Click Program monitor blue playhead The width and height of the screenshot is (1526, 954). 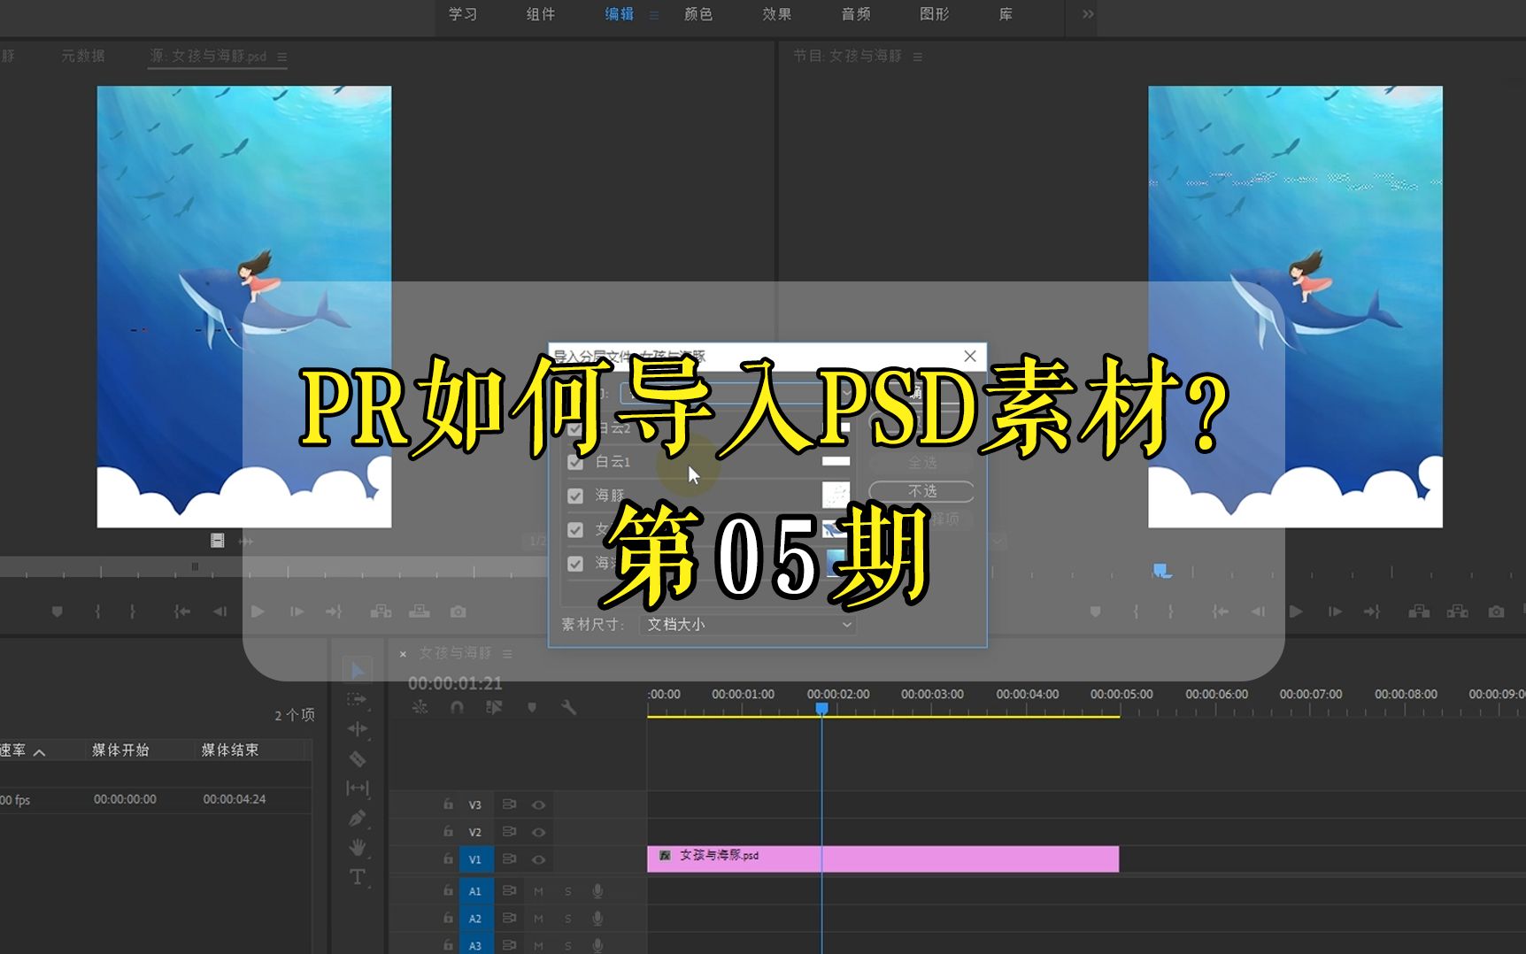tap(1161, 571)
